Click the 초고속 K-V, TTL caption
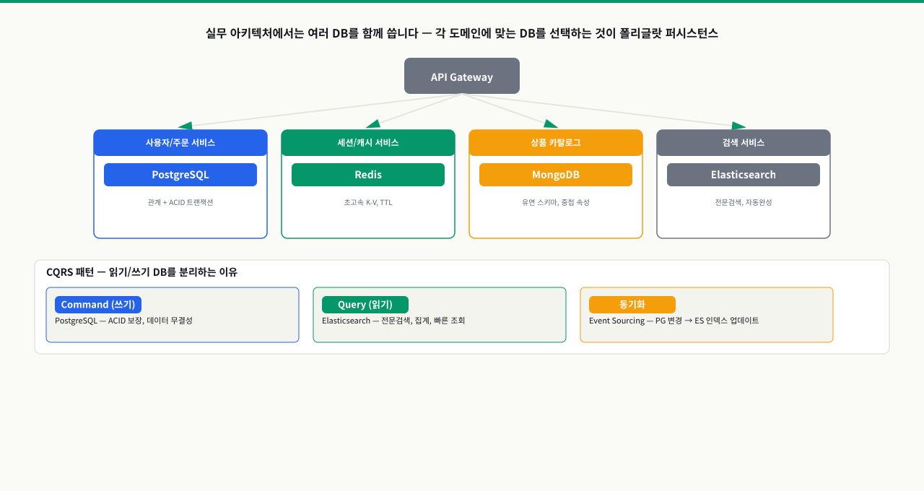The width and height of the screenshot is (924, 491). (368, 202)
